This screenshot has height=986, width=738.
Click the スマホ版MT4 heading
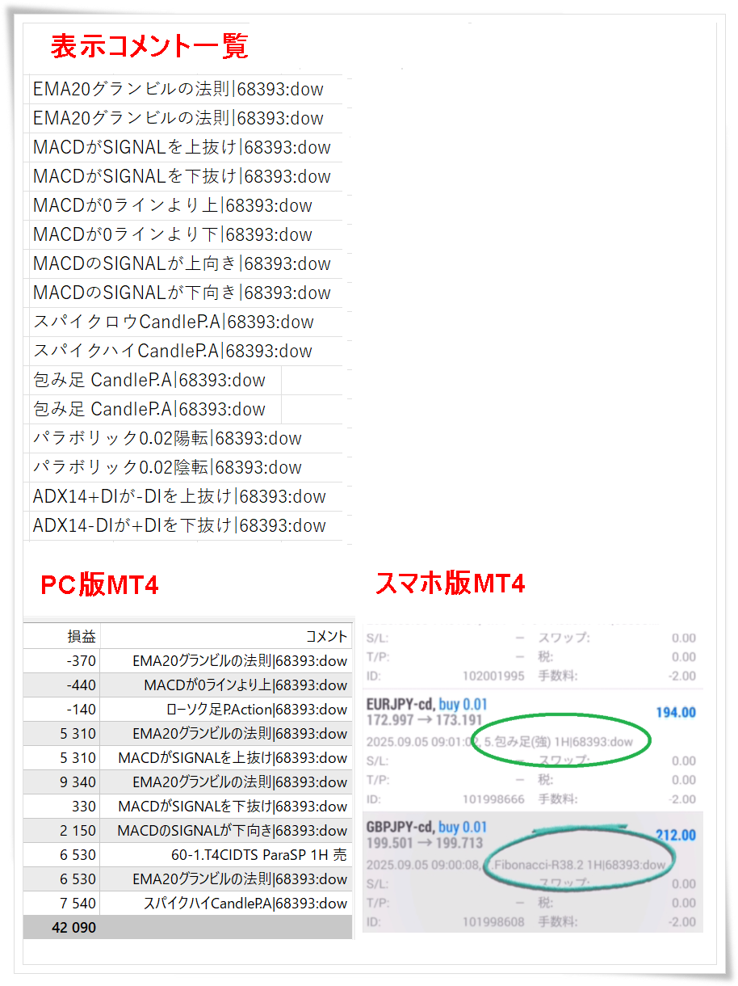[450, 582]
